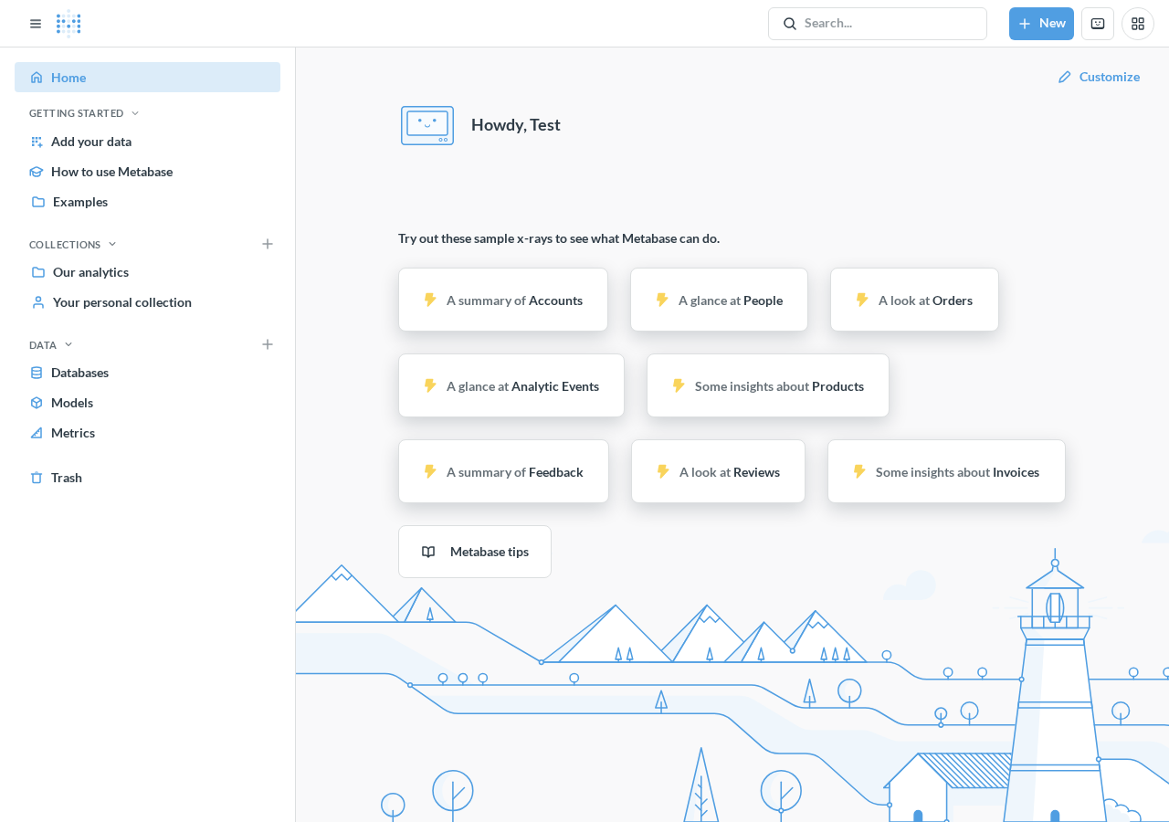Viewport: 1169px width, 822px height.
Task: Click the New button
Action: pyautogui.click(x=1041, y=24)
